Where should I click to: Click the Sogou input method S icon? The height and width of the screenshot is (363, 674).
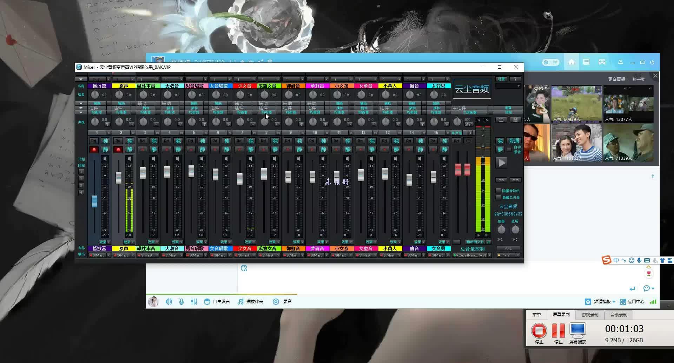point(606,260)
